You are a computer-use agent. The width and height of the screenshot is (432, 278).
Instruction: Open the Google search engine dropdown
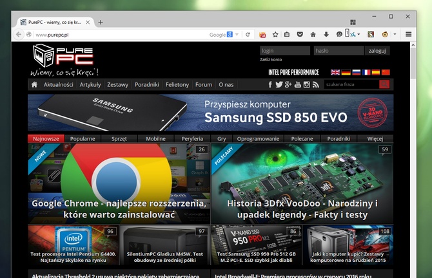point(237,35)
